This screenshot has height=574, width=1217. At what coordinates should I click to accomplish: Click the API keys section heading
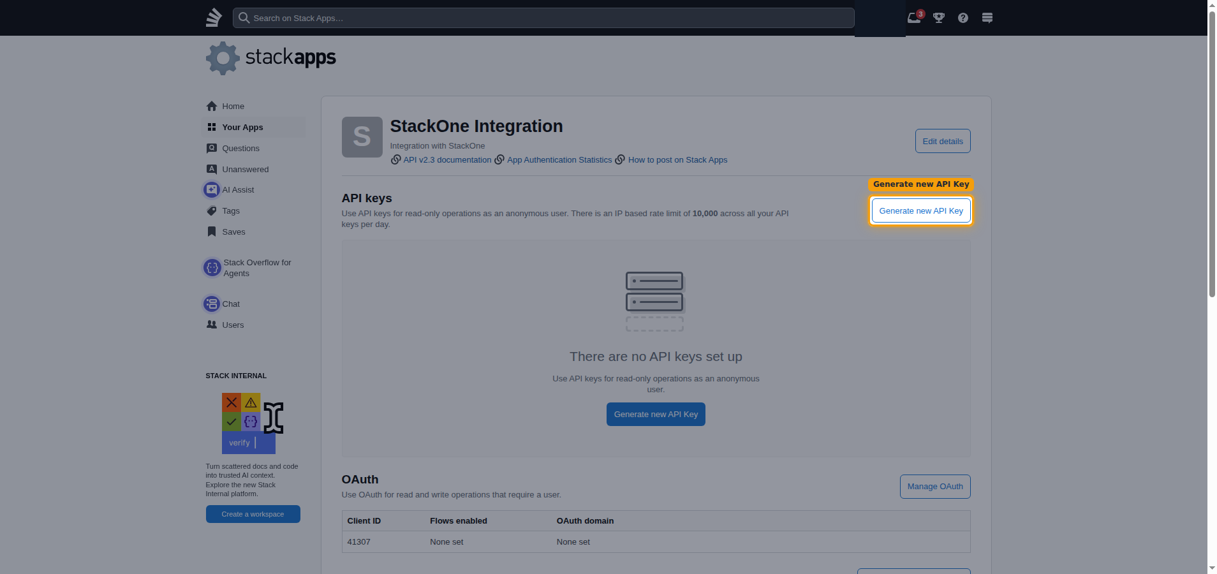pos(367,198)
